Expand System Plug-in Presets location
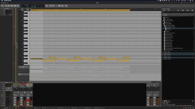195x109 pixels. point(163,21)
